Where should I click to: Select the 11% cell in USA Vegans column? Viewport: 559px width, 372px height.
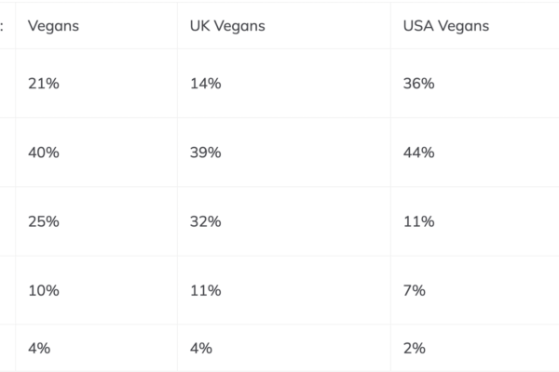418,221
